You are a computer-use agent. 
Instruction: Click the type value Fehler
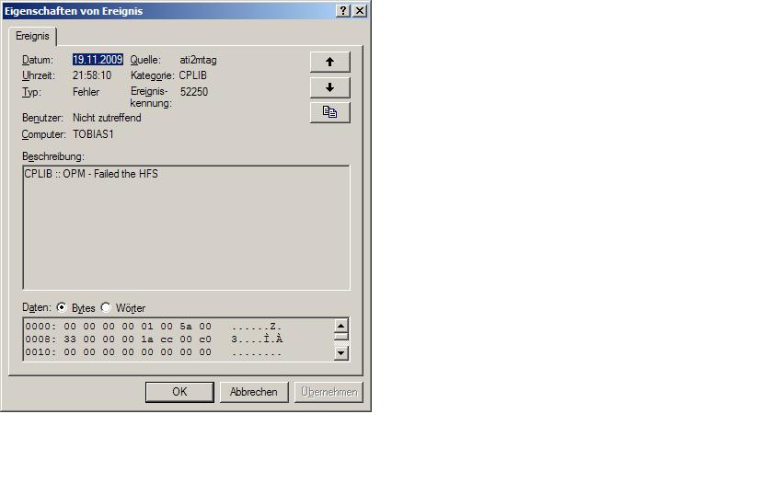click(x=86, y=92)
